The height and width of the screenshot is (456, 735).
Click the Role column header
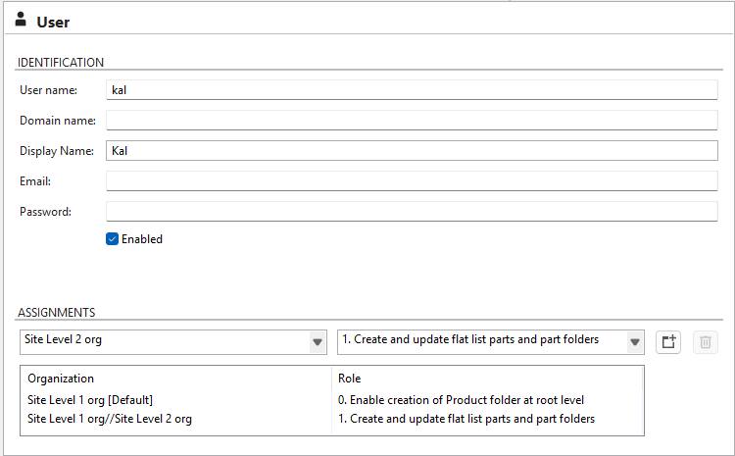[350, 378]
